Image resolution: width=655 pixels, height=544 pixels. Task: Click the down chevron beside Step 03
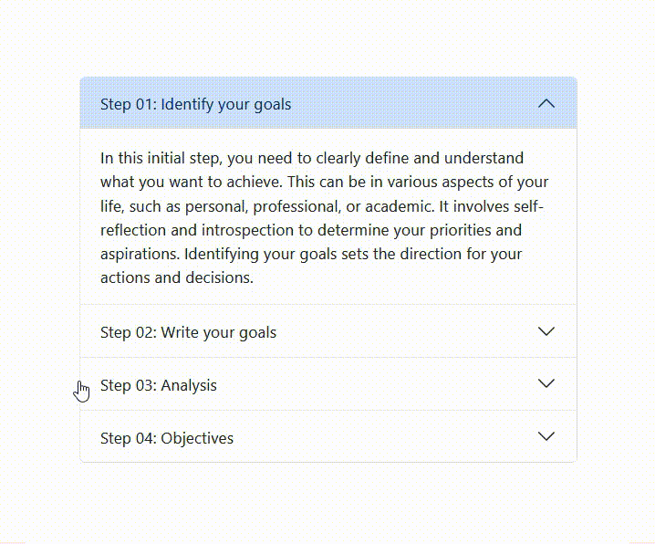pos(546,383)
